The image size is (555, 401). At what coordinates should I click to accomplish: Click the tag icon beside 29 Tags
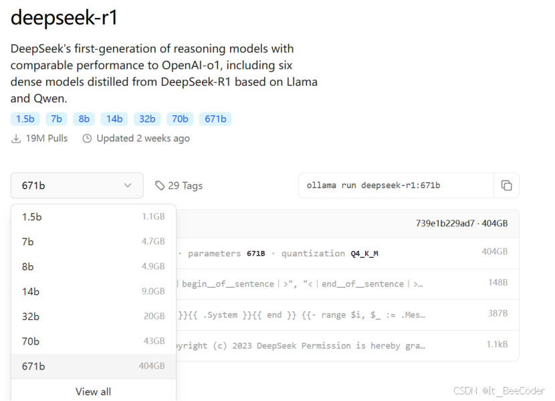tap(160, 185)
